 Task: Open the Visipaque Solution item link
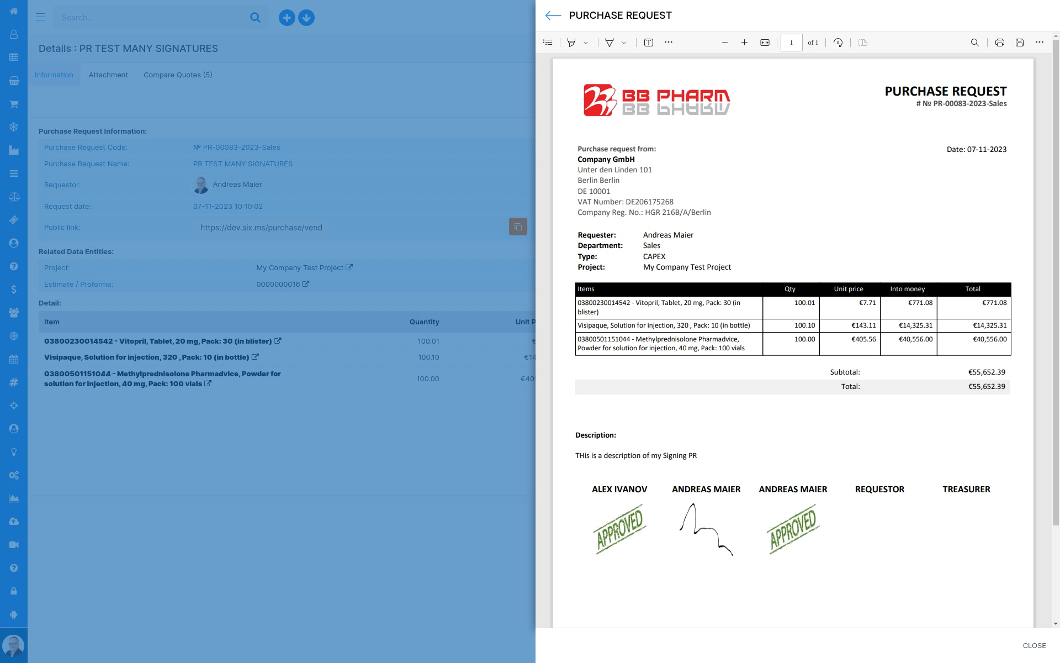(x=151, y=357)
